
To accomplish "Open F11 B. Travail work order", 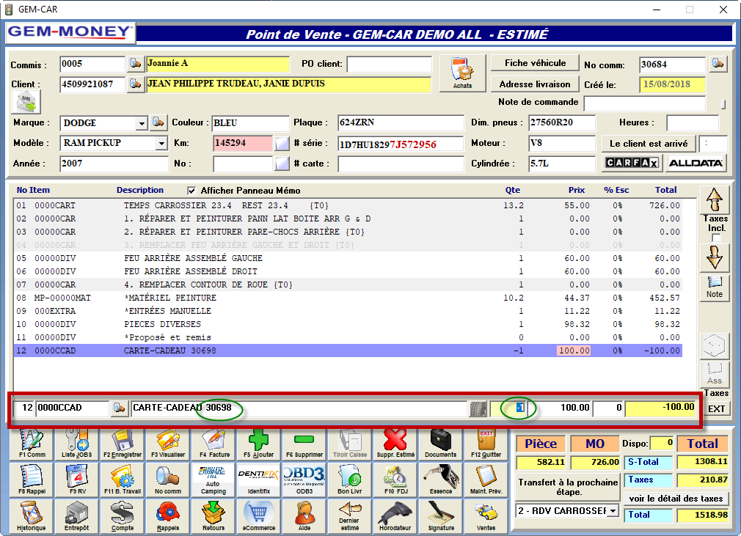I will pyautogui.click(x=123, y=480).
